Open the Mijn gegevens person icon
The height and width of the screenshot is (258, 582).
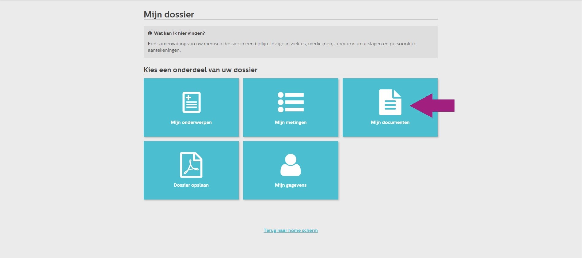291,165
